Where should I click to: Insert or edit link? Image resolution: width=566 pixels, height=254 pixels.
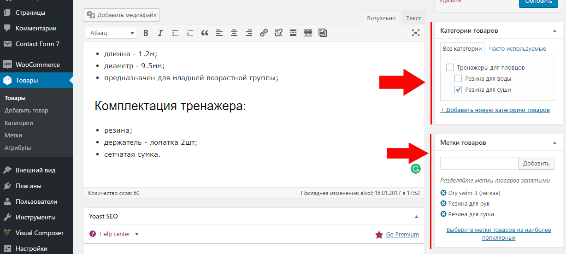click(x=264, y=33)
